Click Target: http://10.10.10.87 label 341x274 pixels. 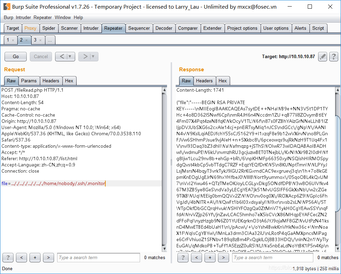click(x=288, y=57)
